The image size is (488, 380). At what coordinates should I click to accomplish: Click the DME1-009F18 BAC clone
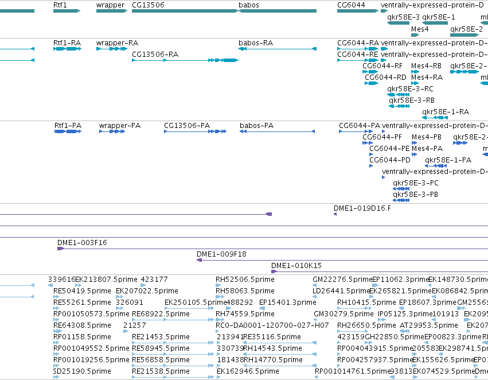[x=342, y=260]
